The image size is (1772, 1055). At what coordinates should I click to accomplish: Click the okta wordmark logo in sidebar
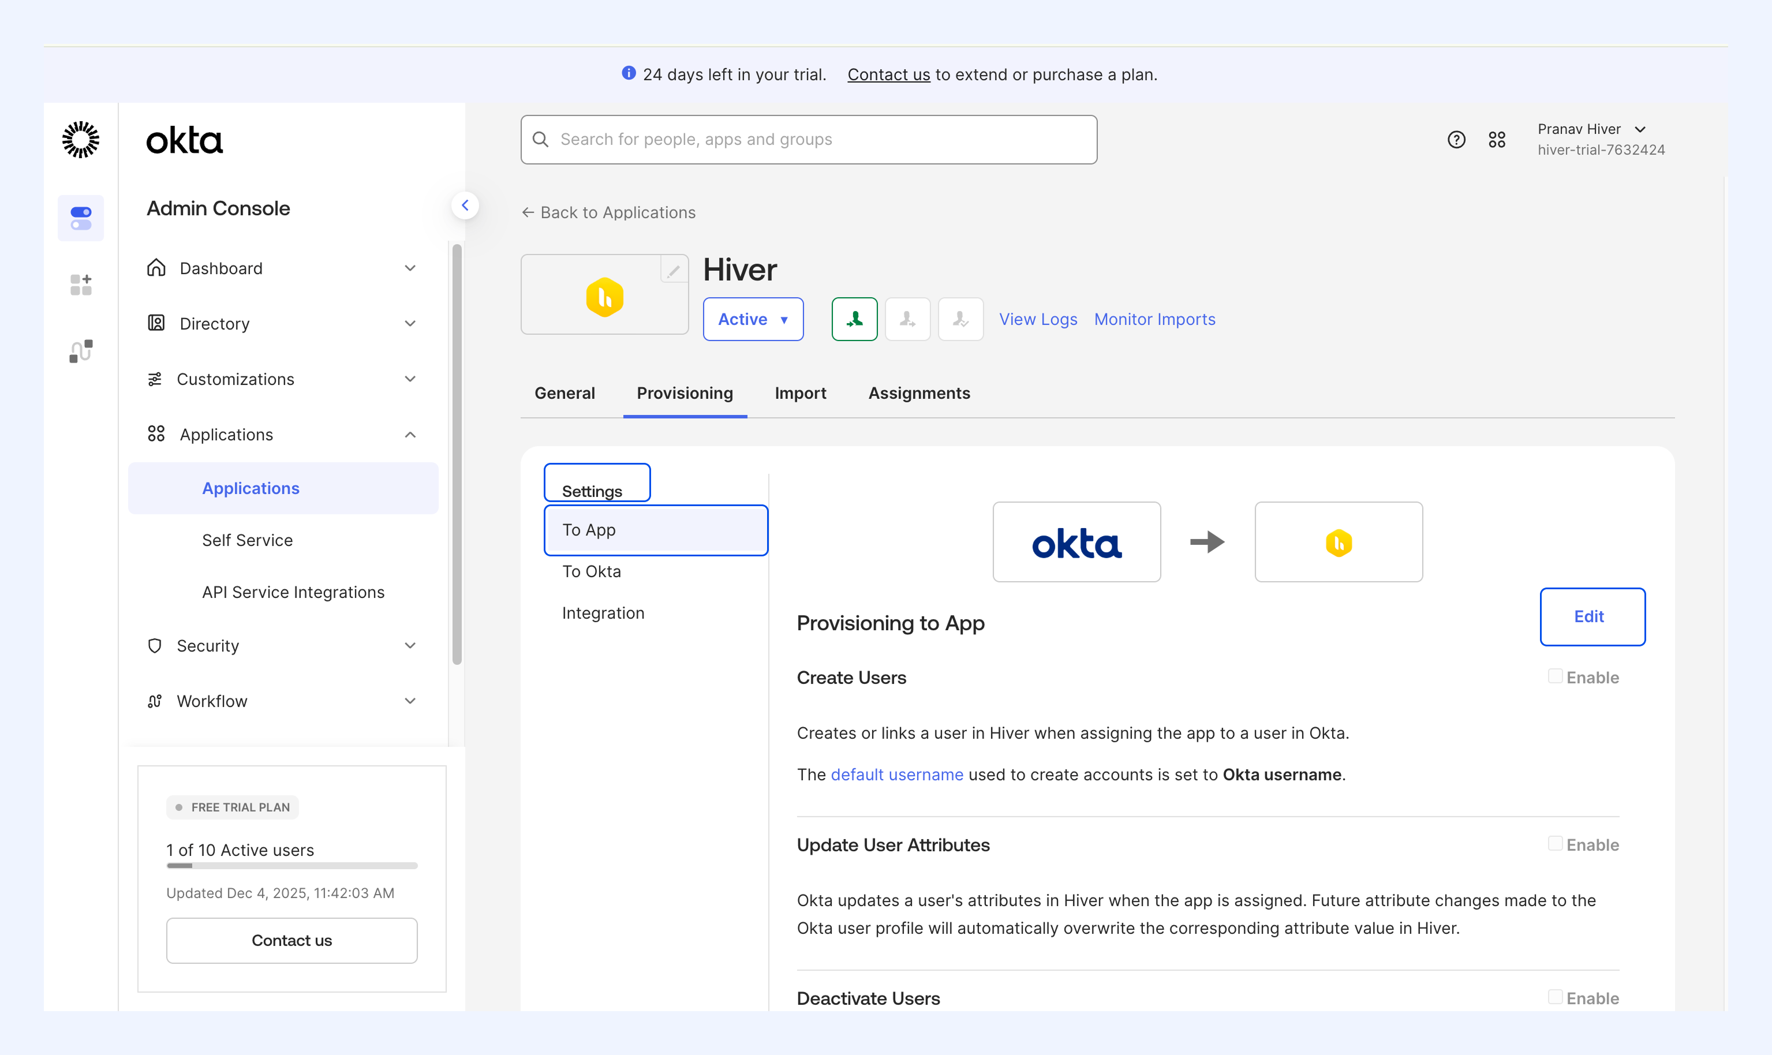[x=185, y=141]
